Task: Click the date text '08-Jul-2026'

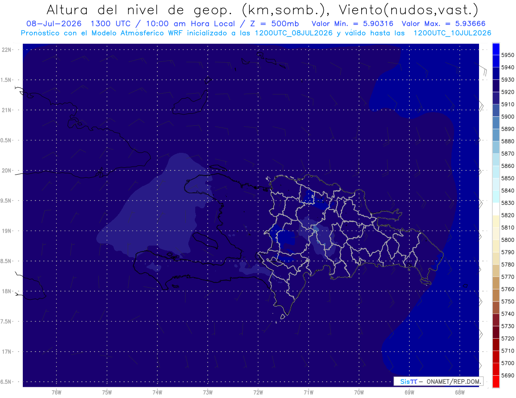Action: (x=55, y=24)
